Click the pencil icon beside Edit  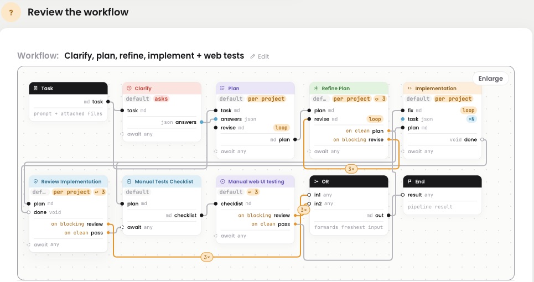253,56
